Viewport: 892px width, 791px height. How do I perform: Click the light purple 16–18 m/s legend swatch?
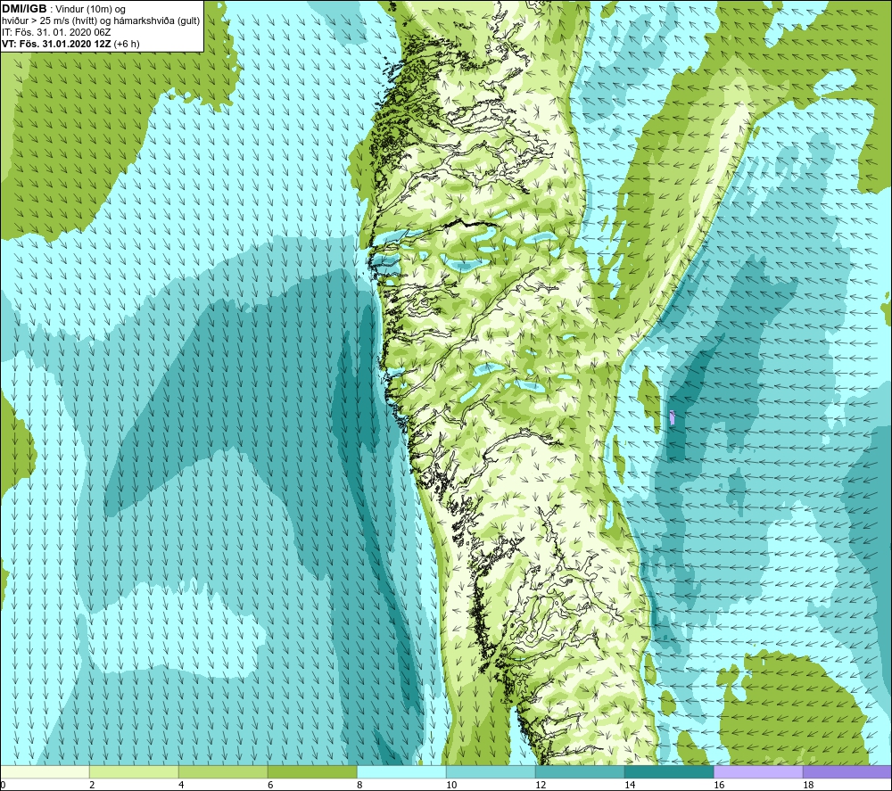[x=758, y=771]
